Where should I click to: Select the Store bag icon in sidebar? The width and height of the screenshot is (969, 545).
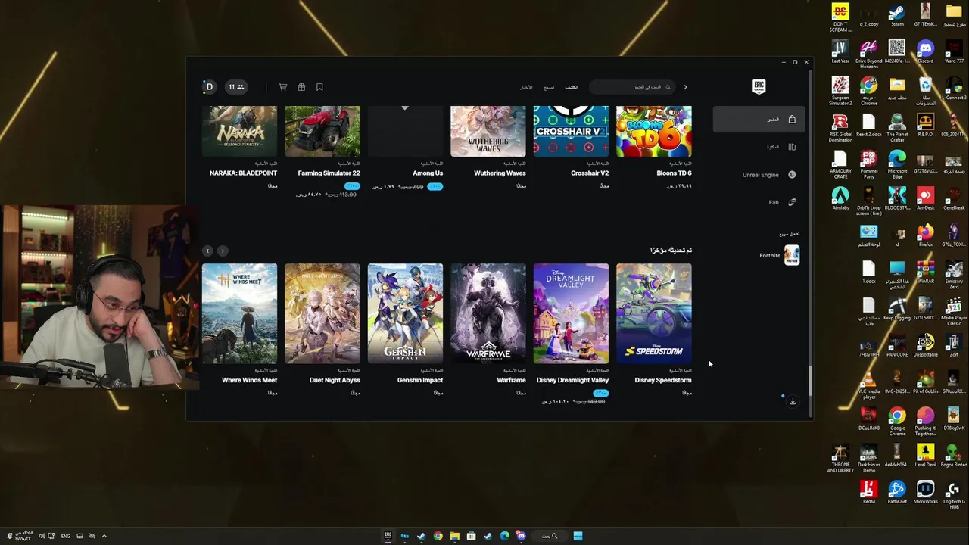click(792, 119)
